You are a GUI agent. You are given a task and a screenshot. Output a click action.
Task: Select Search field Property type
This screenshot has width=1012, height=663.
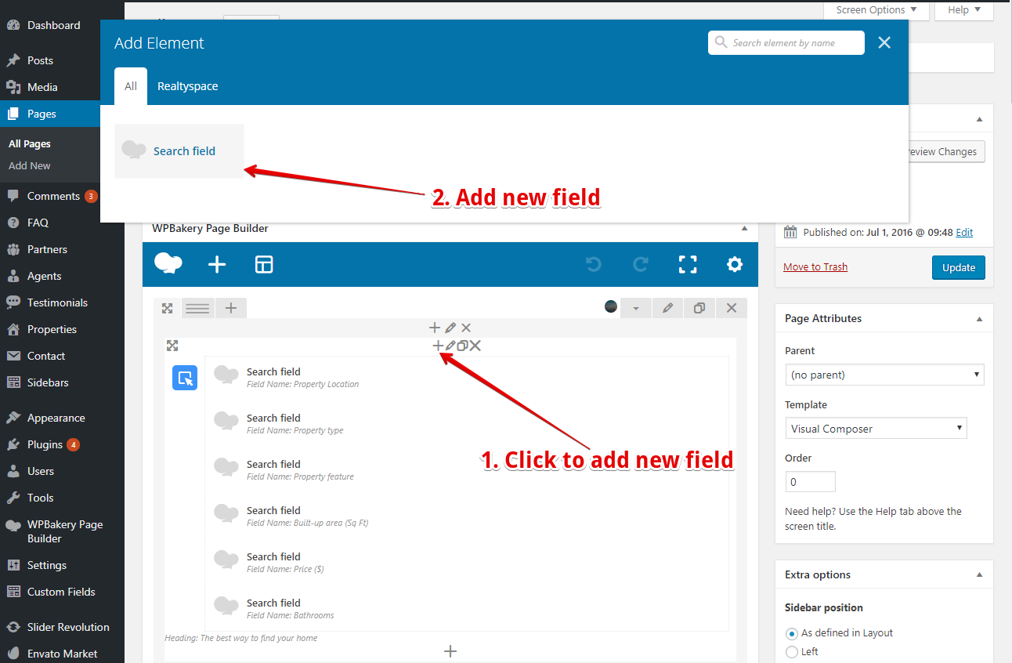tap(466, 423)
